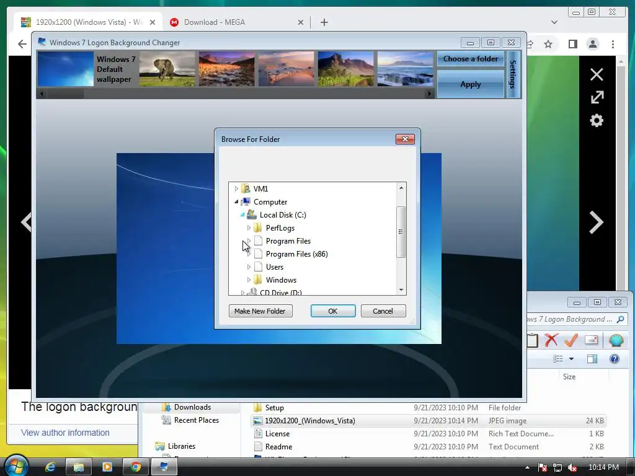The height and width of the screenshot is (476, 635).
Task: Open a new browser tab
Action: (x=324, y=22)
